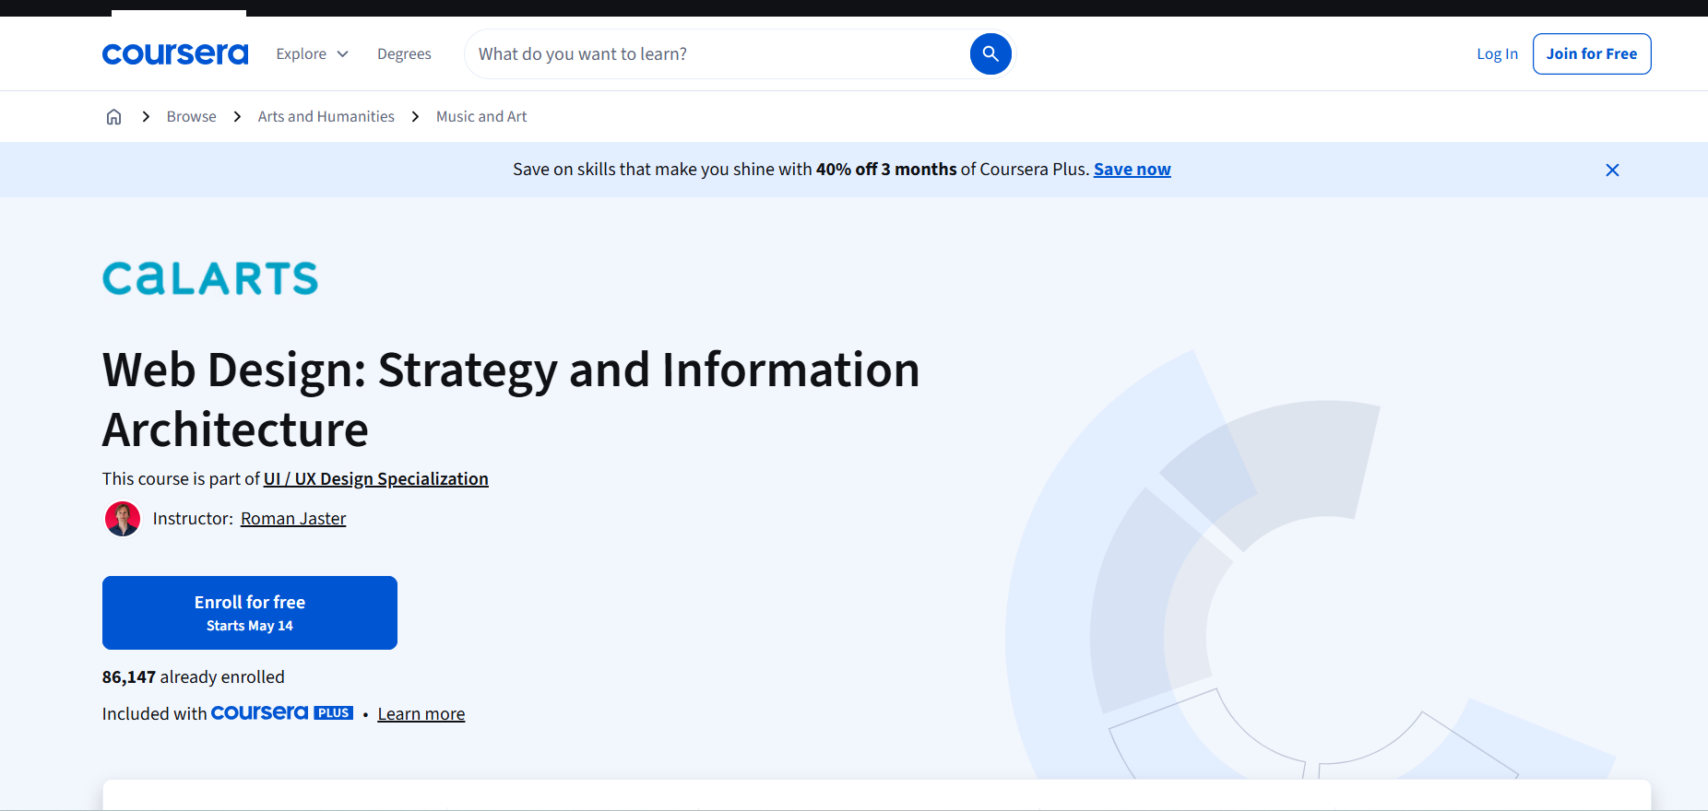Image resolution: width=1708 pixels, height=811 pixels.
Task: Go to home via breadcrumb house icon
Action: 113,116
